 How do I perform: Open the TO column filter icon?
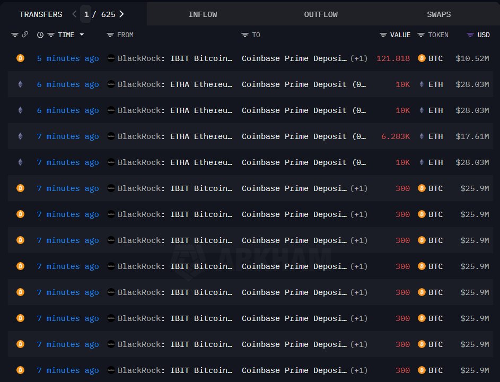(x=245, y=35)
